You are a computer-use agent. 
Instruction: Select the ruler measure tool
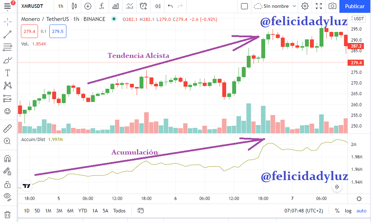pyautogui.click(x=7, y=129)
